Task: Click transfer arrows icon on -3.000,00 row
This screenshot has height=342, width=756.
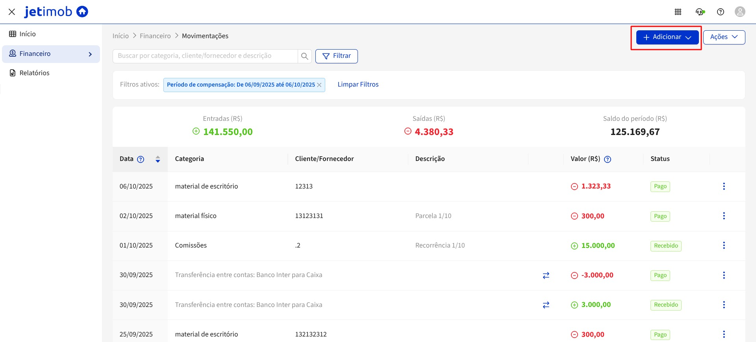Action: (x=546, y=275)
